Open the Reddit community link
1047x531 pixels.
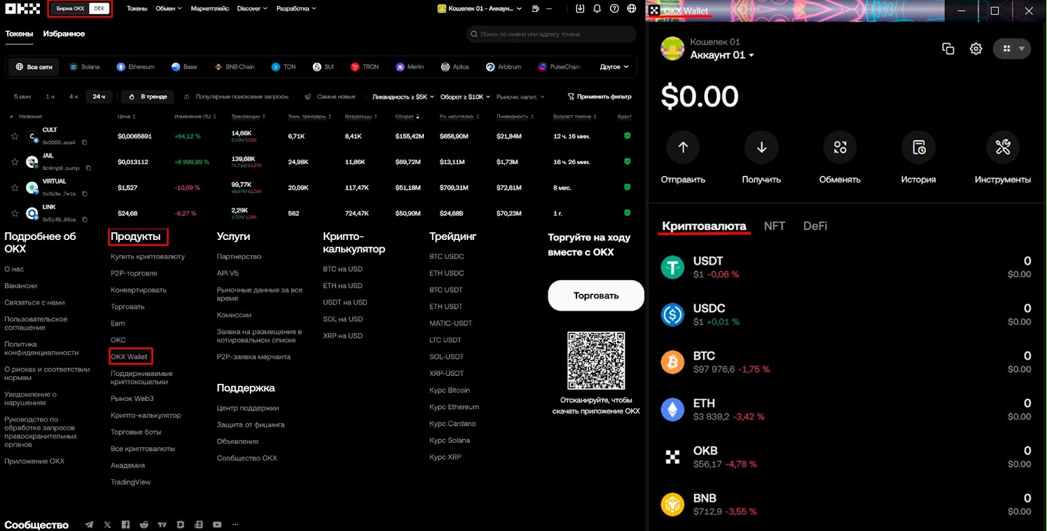point(144,524)
